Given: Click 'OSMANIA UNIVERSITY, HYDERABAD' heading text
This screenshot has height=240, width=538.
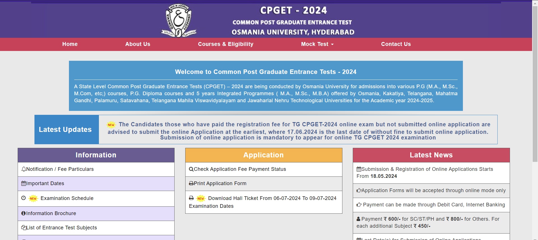Looking at the screenshot, I should 293,32.
